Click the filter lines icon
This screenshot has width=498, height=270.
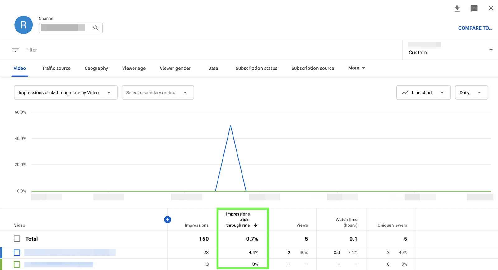15,50
